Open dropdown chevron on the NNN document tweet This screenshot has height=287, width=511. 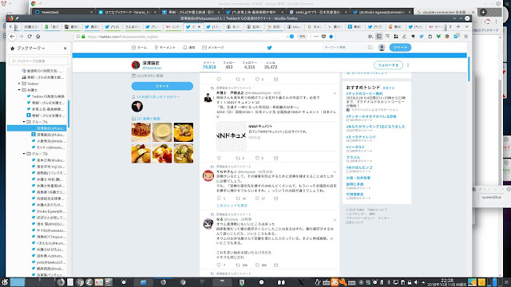335,93
